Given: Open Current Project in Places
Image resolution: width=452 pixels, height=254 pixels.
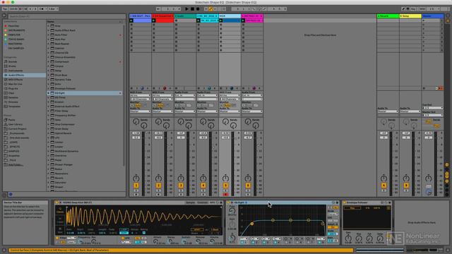Looking at the screenshot, I should click(x=17, y=128).
